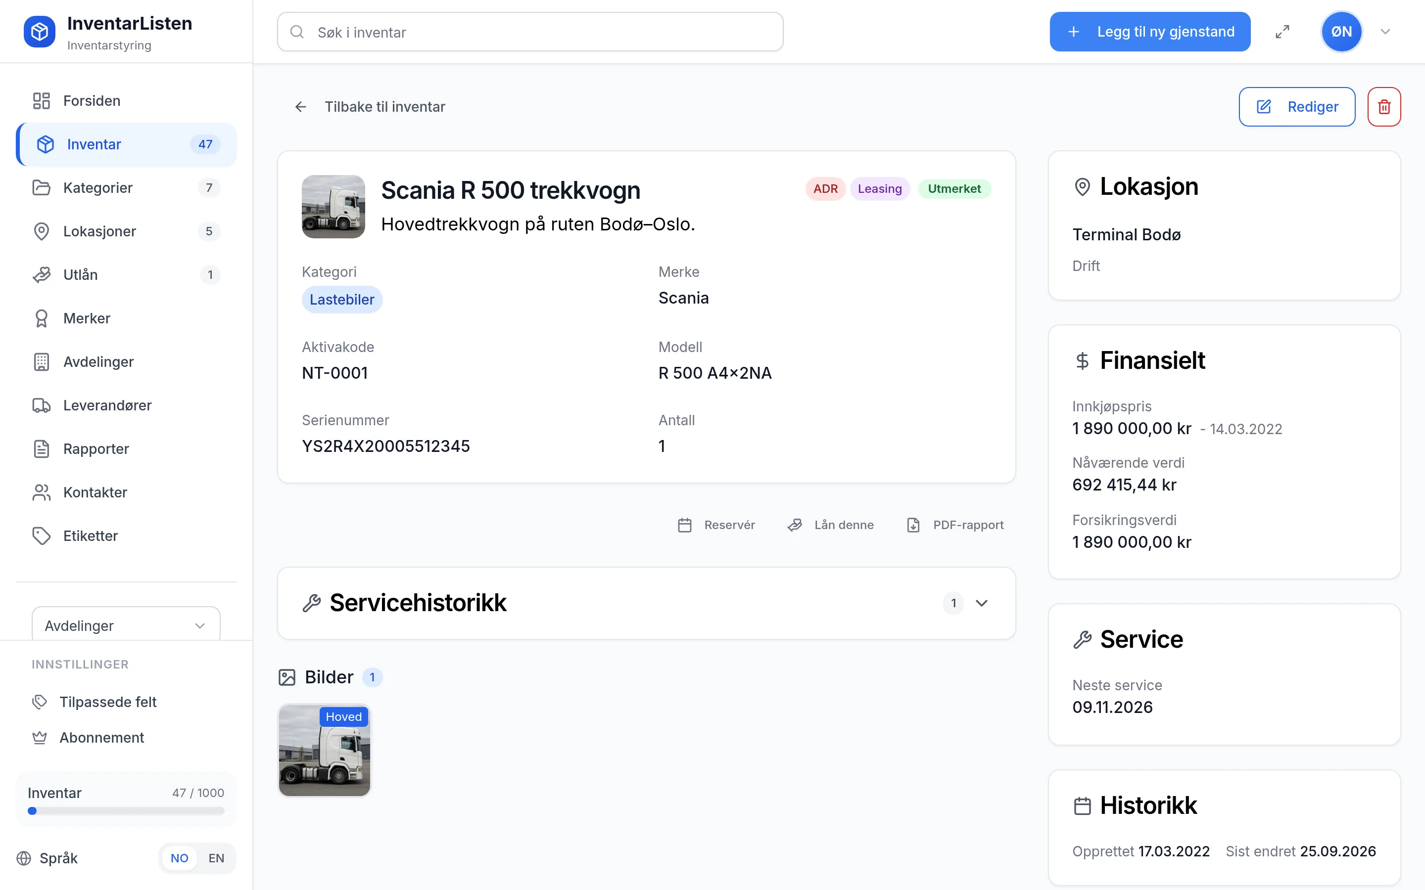1425x890 pixels.
Task: Click serial number YS2R4X20005512345
Action: pos(386,446)
